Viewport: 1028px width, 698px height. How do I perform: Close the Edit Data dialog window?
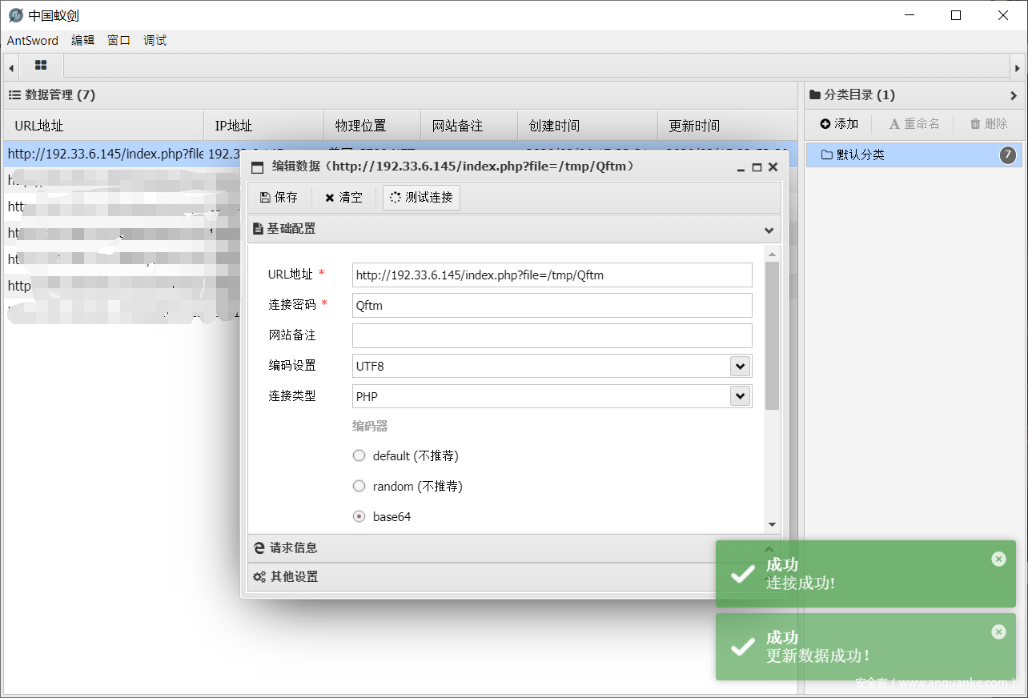(x=773, y=167)
